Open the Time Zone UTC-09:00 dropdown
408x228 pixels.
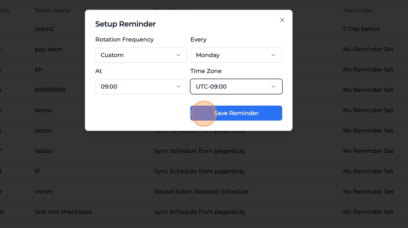coord(236,87)
